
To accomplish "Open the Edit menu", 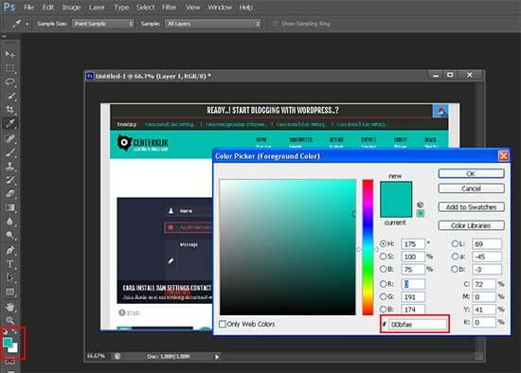I will click(48, 8).
